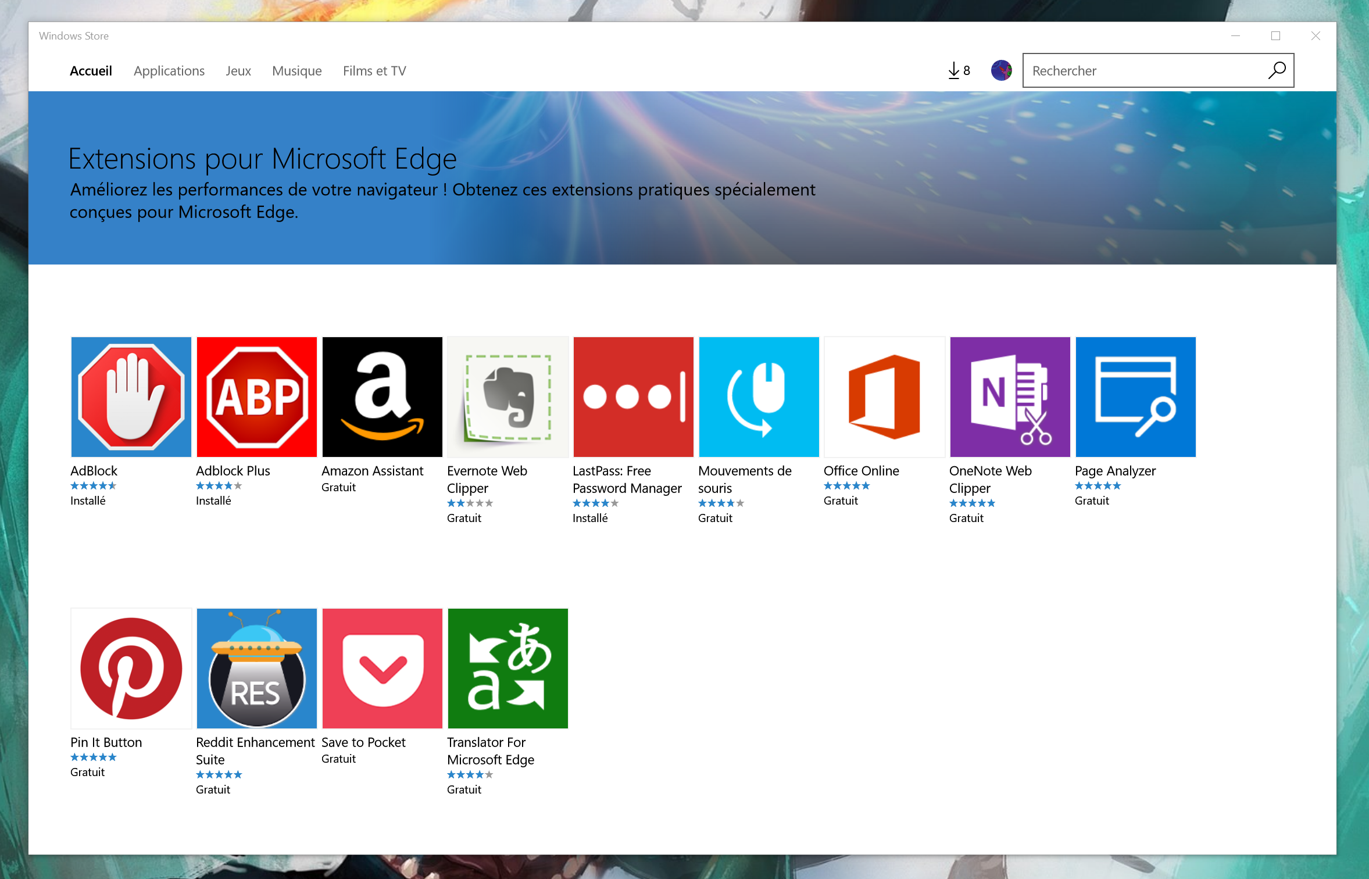
Task: Click the star rating of AdBlock
Action: pyautogui.click(x=94, y=486)
